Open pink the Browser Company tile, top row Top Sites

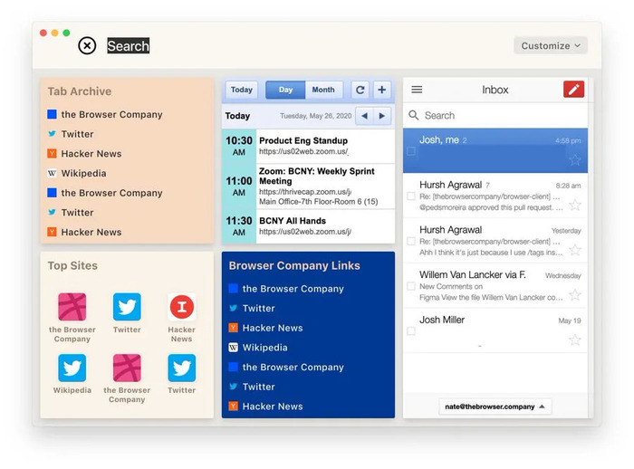pyautogui.click(x=72, y=318)
